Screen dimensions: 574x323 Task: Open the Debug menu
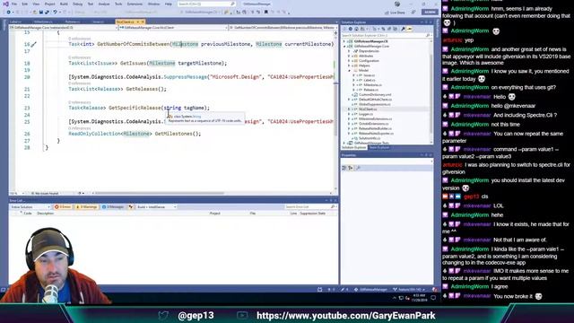[77, 4]
